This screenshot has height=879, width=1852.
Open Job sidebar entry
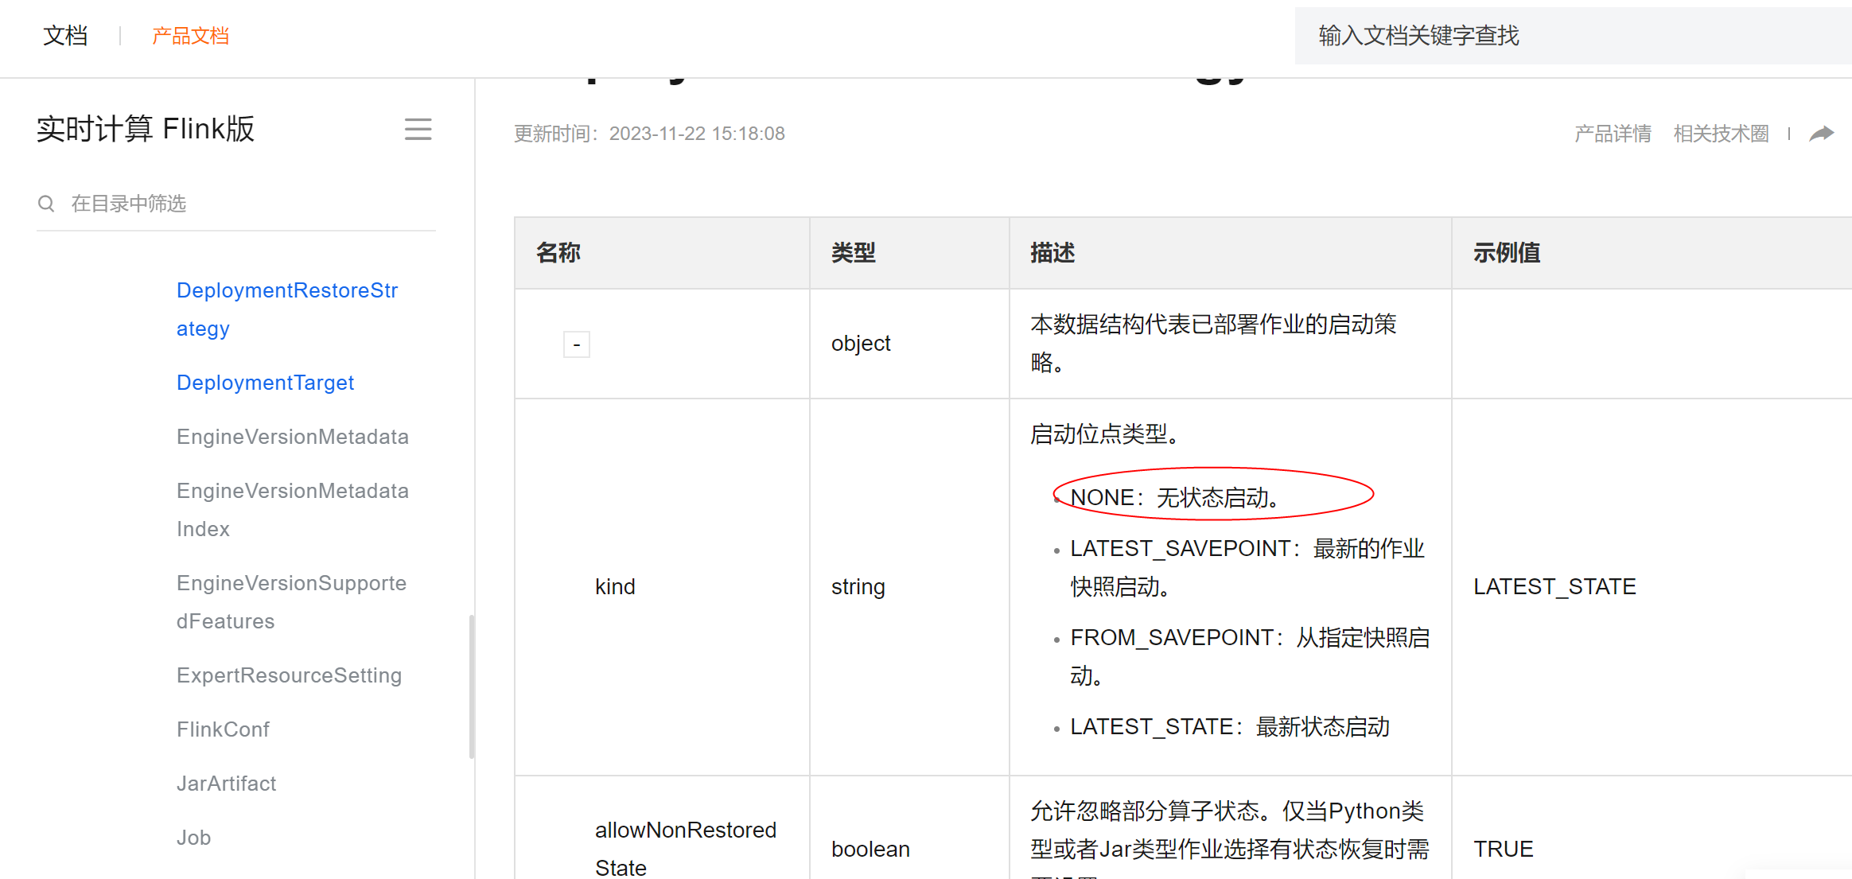(193, 838)
